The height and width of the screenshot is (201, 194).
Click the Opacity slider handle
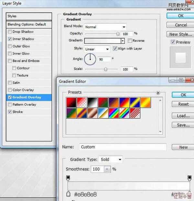click(x=118, y=34)
